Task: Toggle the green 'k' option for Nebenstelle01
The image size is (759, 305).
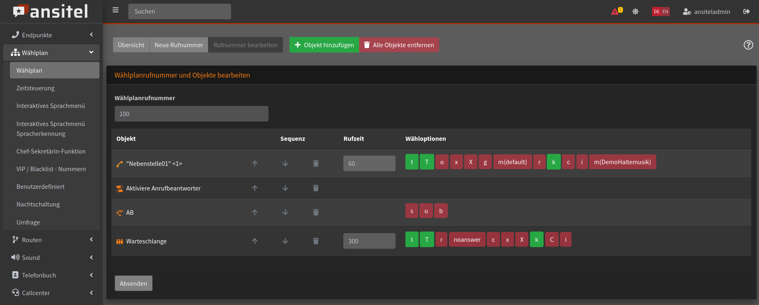Action: tap(553, 162)
